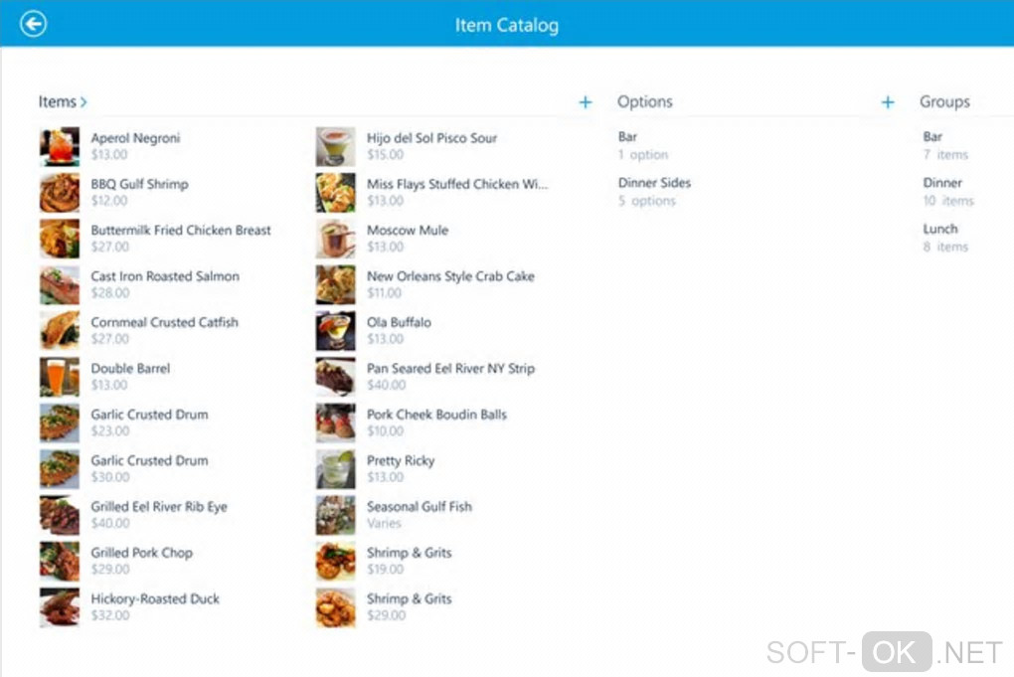This screenshot has height=677, width=1014.
Task: Add a new item with plus icon
Action: (x=586, y=101)
